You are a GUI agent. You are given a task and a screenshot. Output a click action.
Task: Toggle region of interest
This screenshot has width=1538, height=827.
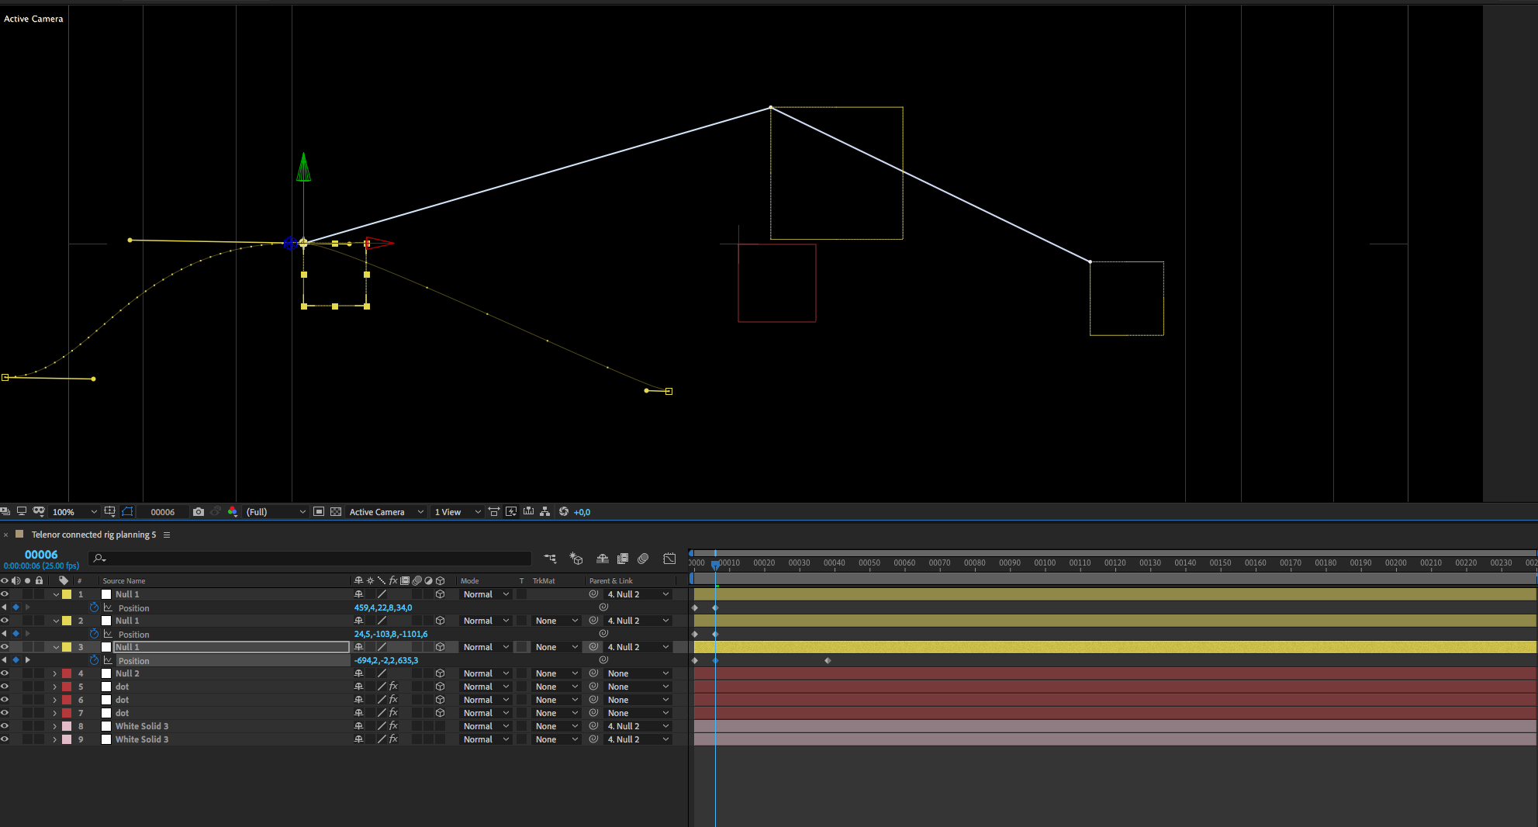tap(319, 512)
